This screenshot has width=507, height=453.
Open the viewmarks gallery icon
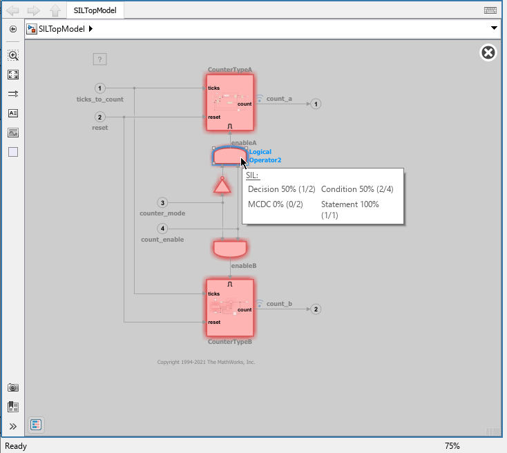13,407
